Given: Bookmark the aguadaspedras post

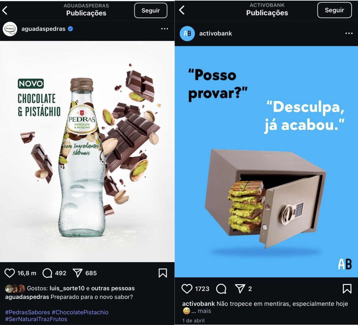Looking at the screenshot, I should 163,273.
